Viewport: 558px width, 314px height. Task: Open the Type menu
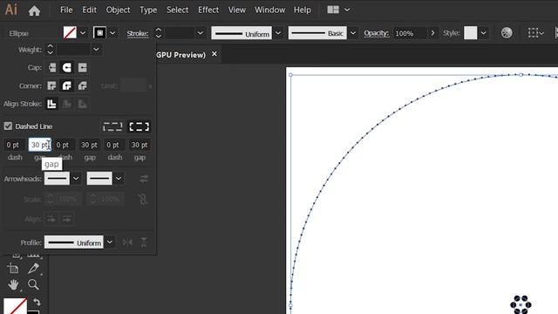[148, 10]
